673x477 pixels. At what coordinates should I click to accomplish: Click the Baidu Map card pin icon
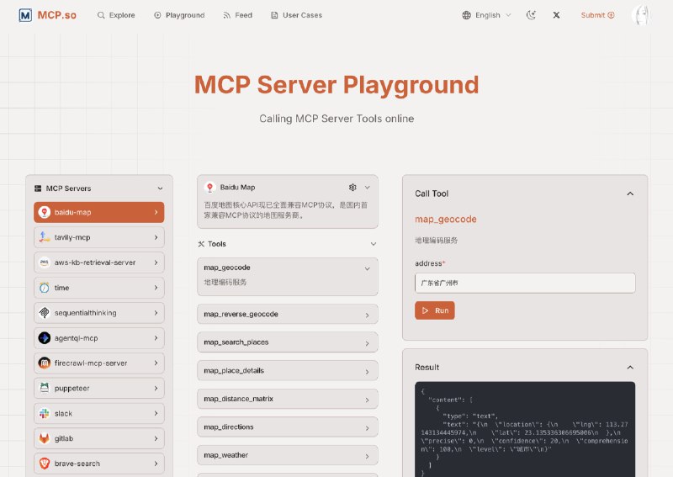[x=209, y=188]
